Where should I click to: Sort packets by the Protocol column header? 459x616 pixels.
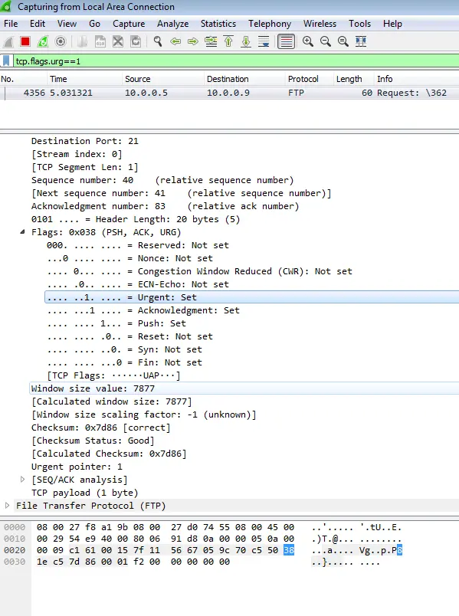(x=303, y=79)
